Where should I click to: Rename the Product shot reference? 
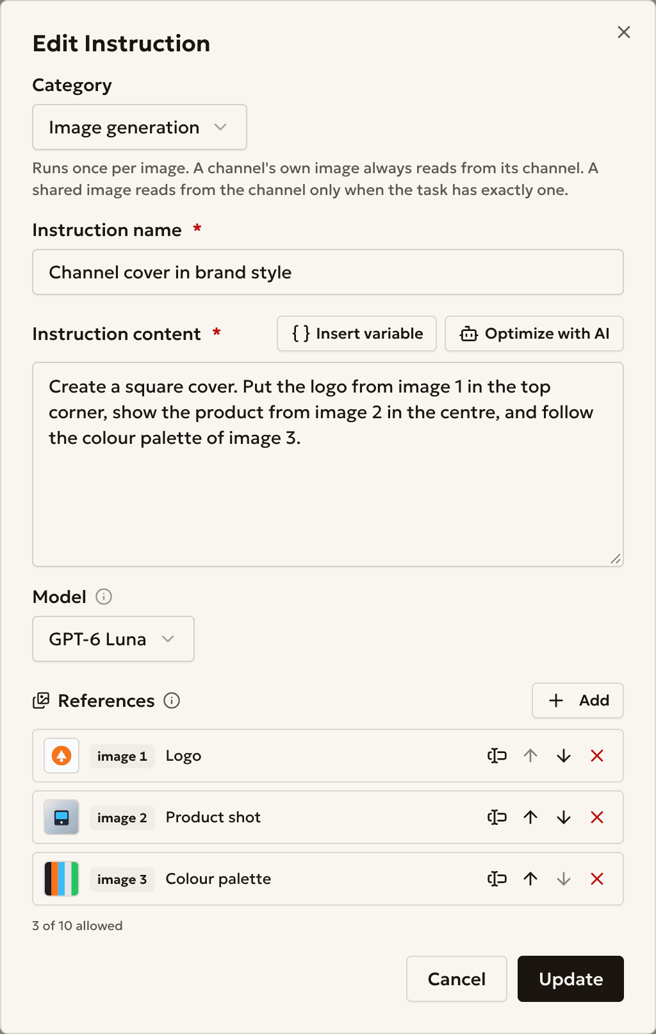(497, 817)
